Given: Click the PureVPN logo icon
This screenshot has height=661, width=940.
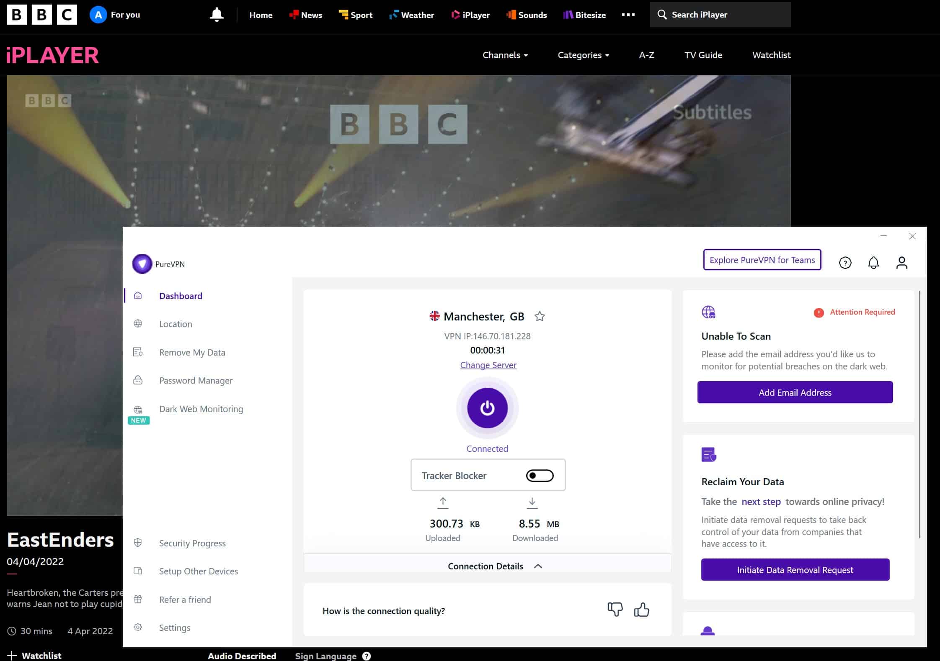Looking at the screenshot, I should point(142,264).
